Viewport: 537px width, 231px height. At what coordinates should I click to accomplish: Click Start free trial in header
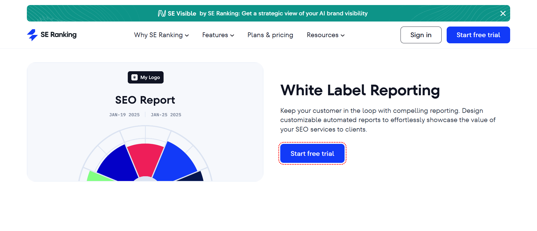[x=478, y=35]
